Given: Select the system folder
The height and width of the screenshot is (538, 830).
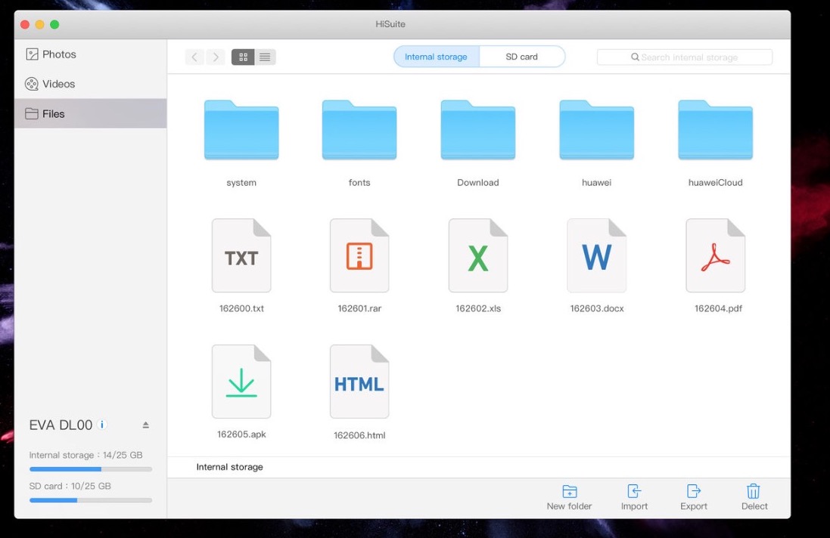Looking at the screenshot, I should pos(241,129).
